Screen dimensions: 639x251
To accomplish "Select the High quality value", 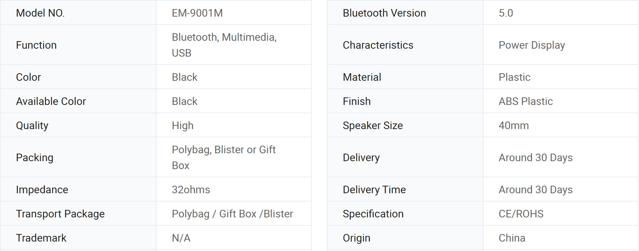I will click(x=183, y=126).
